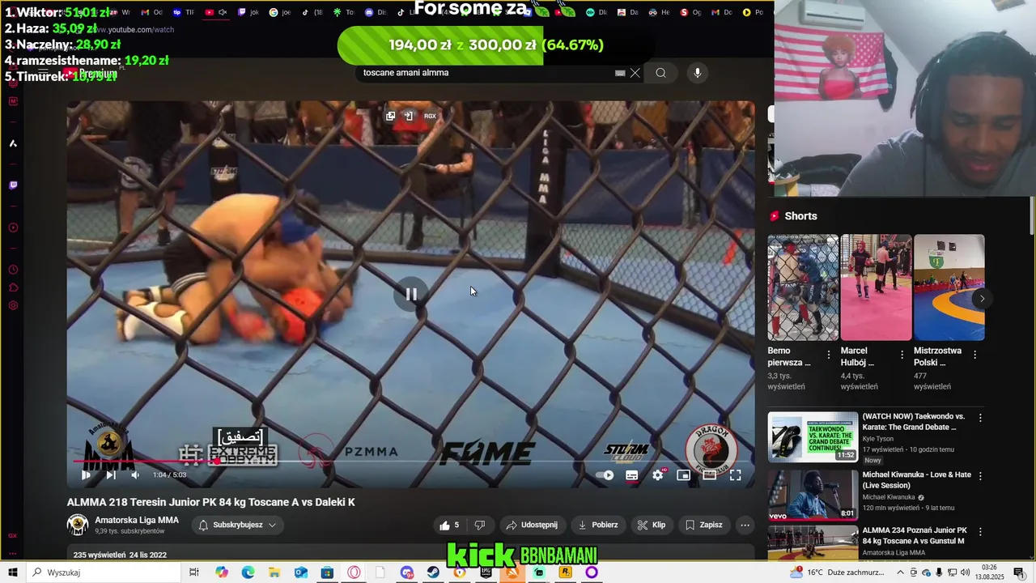Start voice search with the microphone
Image resolution: width=1036 pixels, height=583 pixels.
698,73
